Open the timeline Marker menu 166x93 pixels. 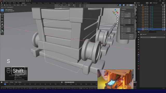click(x=20, y=82)
